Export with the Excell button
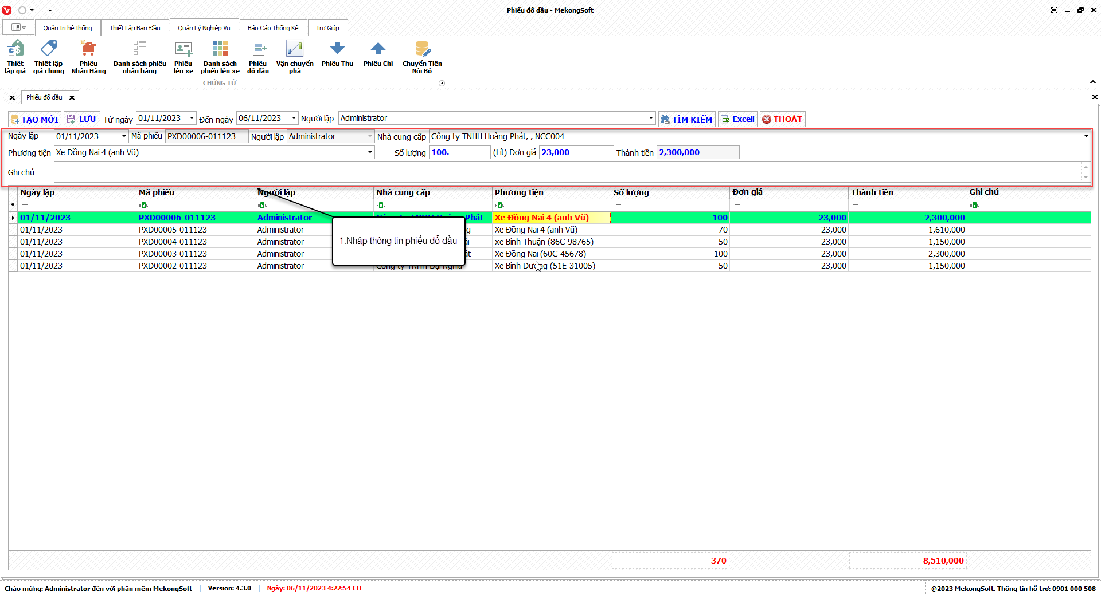Image resolution: width=1101 pixels, height=595 pixels. (x=738, y=119)
